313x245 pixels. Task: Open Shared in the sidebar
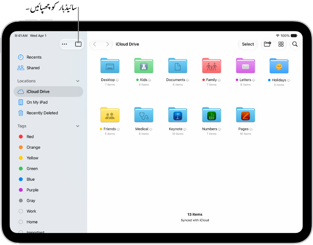pyautogui.click(x=48, y=68)
